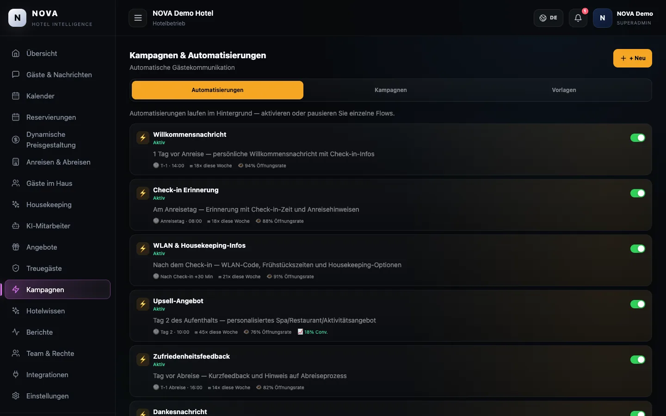Open the Kampagnen sidebar item
The height and width of the screenshot is (416, 666).
[x=58, y=289]
